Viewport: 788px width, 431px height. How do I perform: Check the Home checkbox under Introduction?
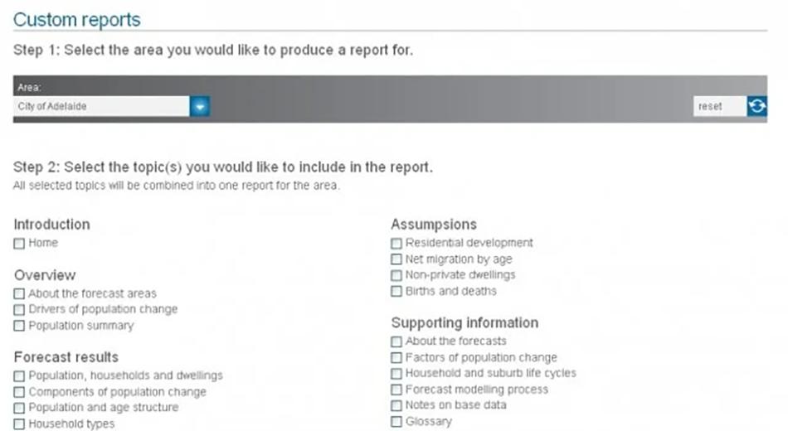[x=19, y=244]
